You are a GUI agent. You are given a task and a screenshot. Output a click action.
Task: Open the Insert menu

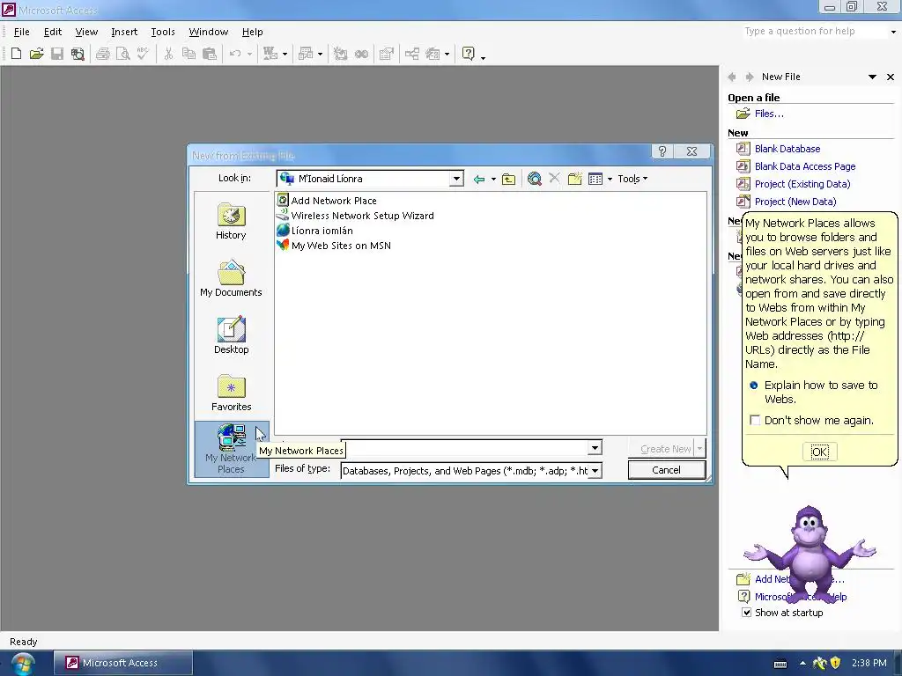point(124,32)
